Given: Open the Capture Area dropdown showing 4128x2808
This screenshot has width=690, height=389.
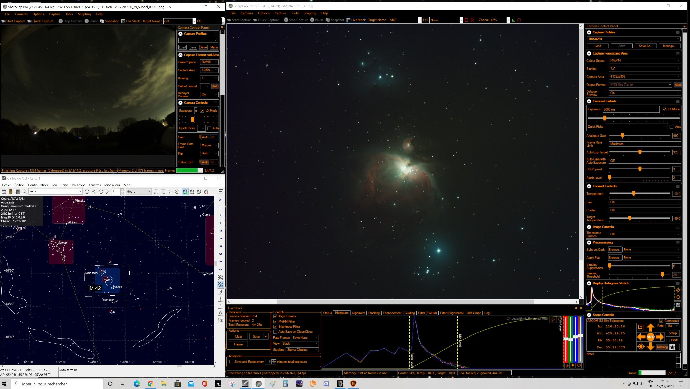Looking at the screenshot, I should [x=645, y=77].
